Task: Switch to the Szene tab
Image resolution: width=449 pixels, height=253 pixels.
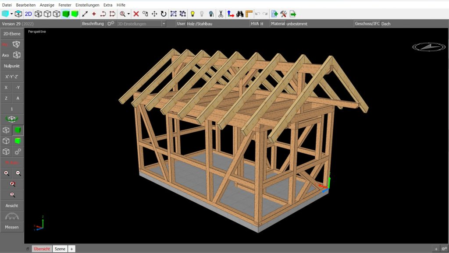Action: click(60, 249)
